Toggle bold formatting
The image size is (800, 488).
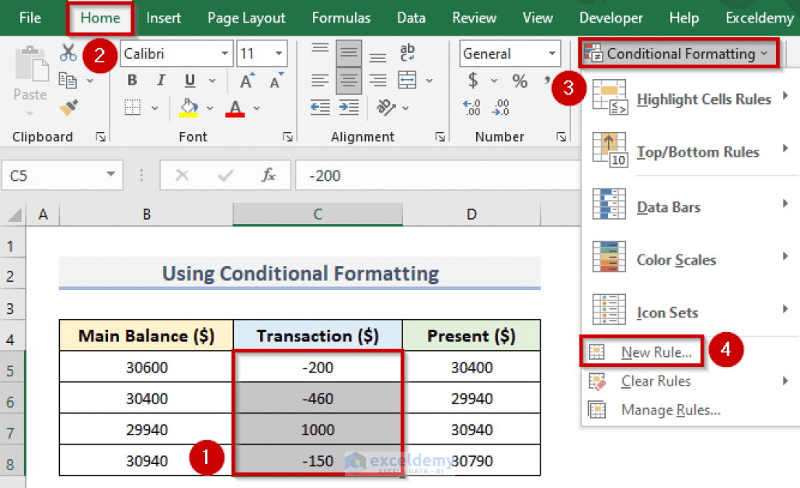click(131, 80)
